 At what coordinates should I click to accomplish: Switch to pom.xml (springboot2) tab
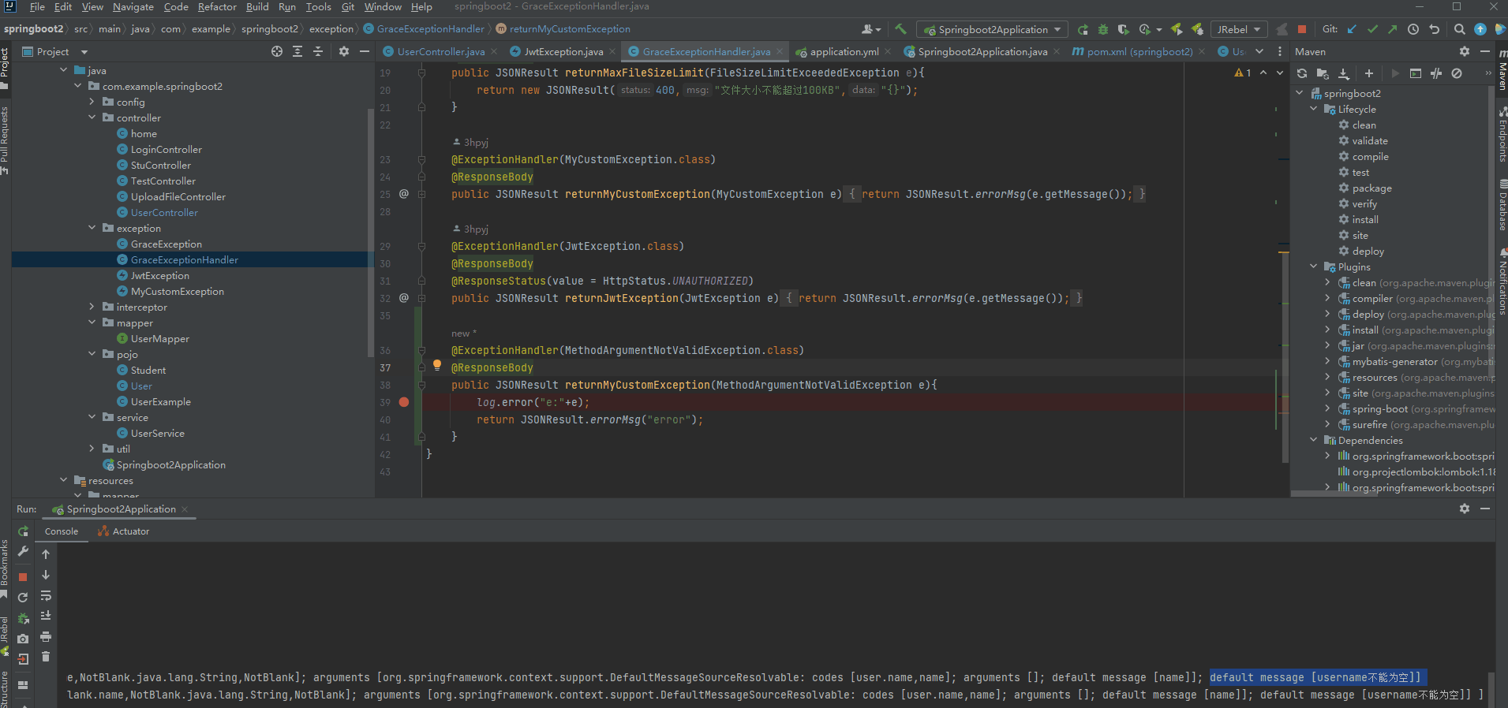click(x=1139, y=51)
